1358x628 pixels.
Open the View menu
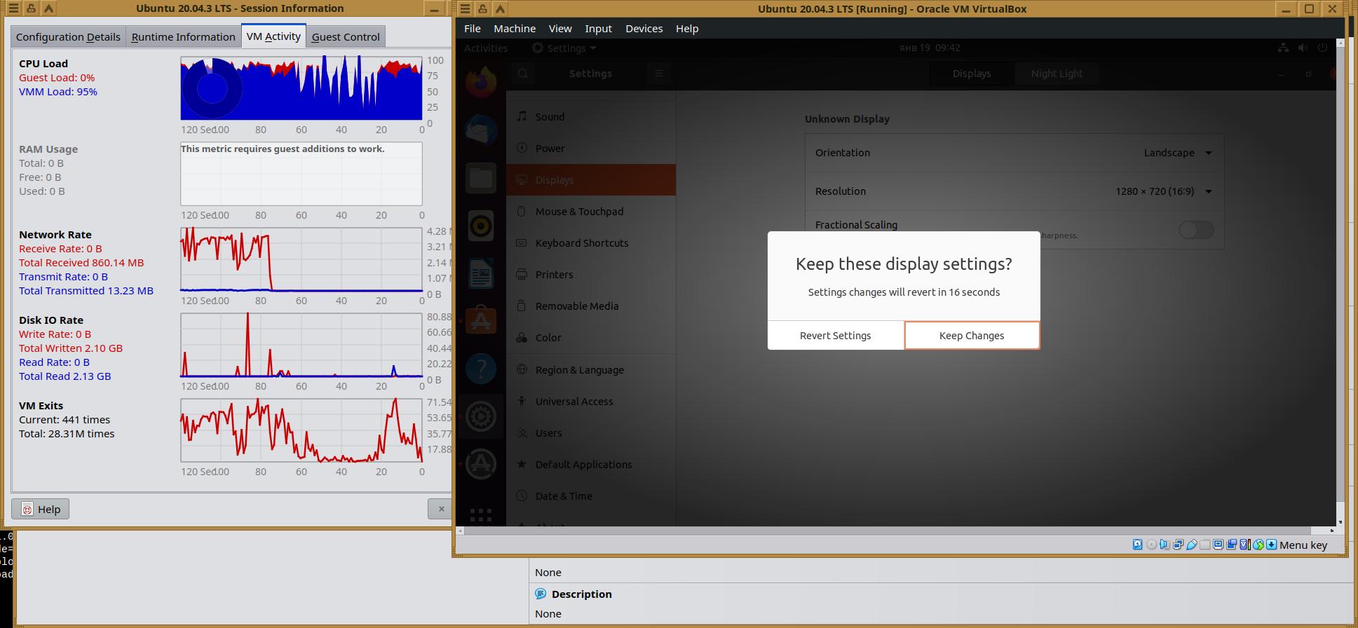coord(560,29)
